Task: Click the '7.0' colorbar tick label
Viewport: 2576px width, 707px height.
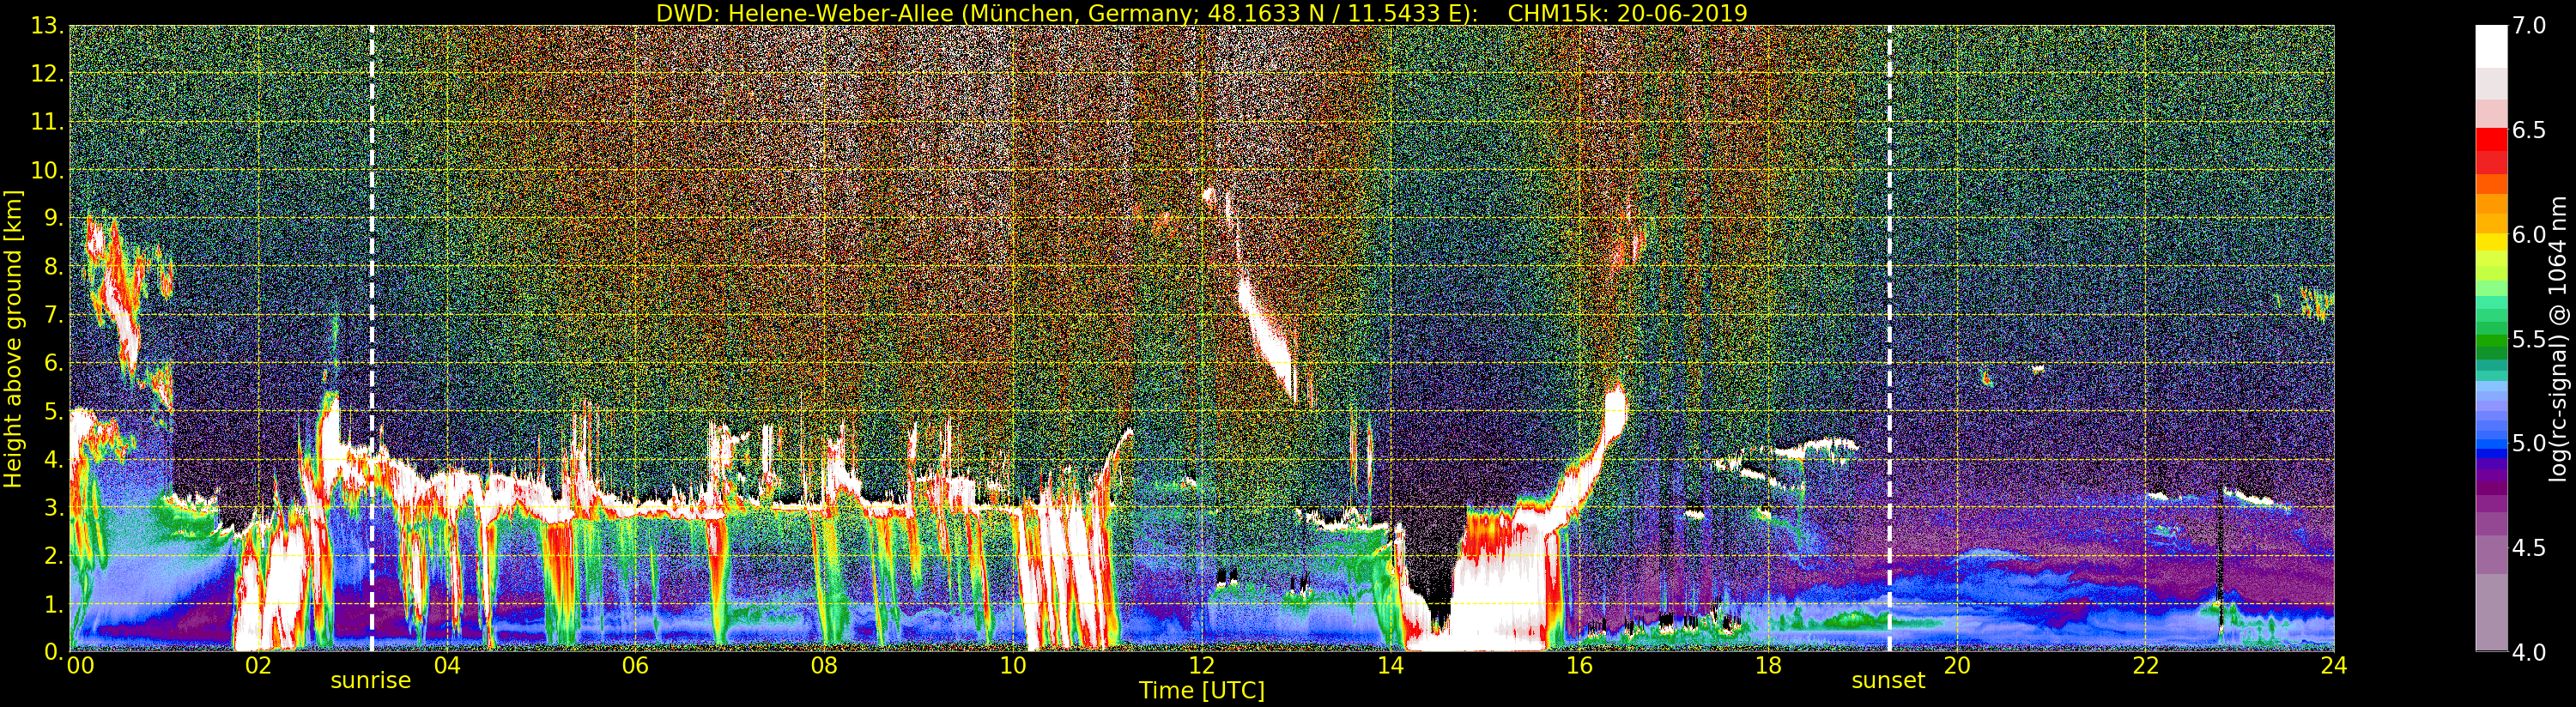Action: tap(2529, 26)
